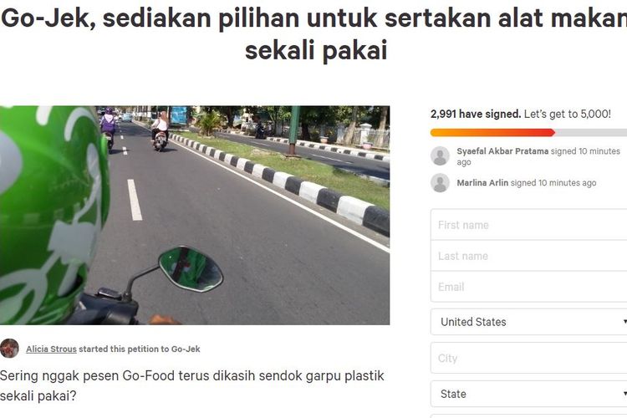Open the Alicia Strous profile link
The image size is (627, 418).
click(51, 349)
